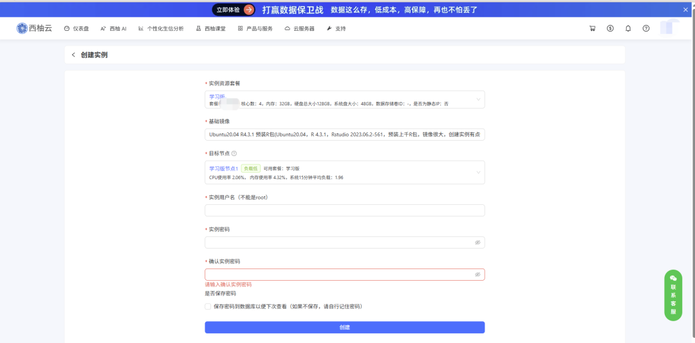Show password in 确认实例密码 field
695x343 pixels.
(x=477, y=274)
